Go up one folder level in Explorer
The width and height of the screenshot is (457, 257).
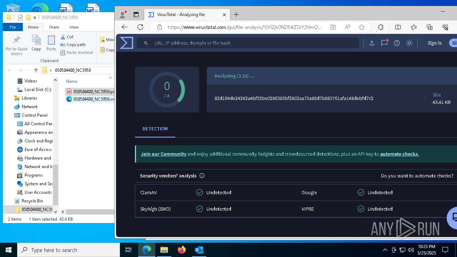pos(36,70)
